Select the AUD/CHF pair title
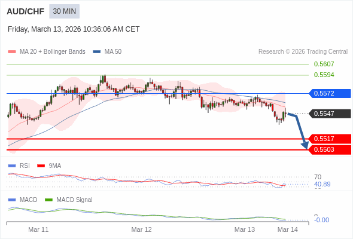This screenshot has width=353, height=239. click(26, 11)
